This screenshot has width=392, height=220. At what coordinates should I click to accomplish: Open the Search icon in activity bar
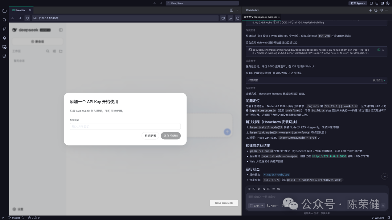4,20
